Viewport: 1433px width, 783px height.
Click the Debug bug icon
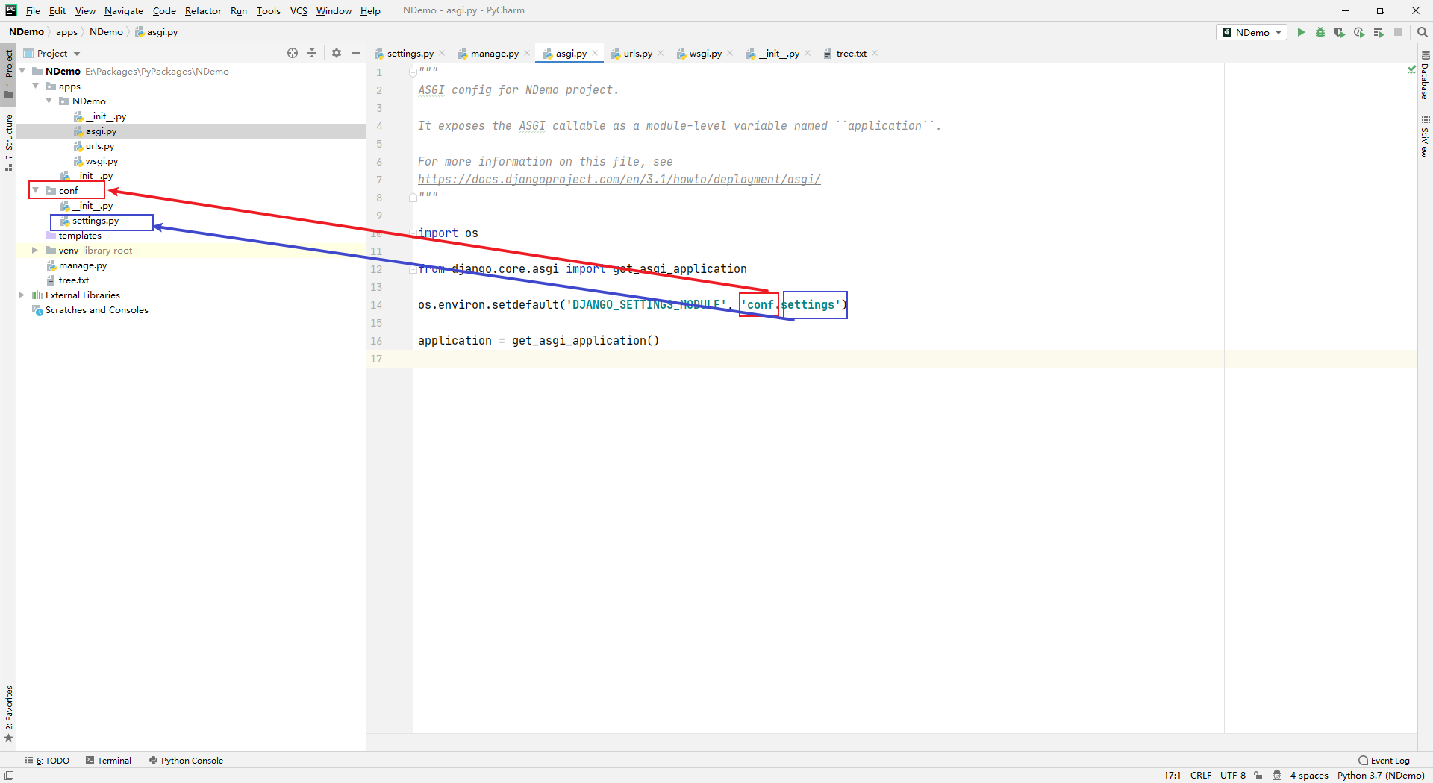1320,32
